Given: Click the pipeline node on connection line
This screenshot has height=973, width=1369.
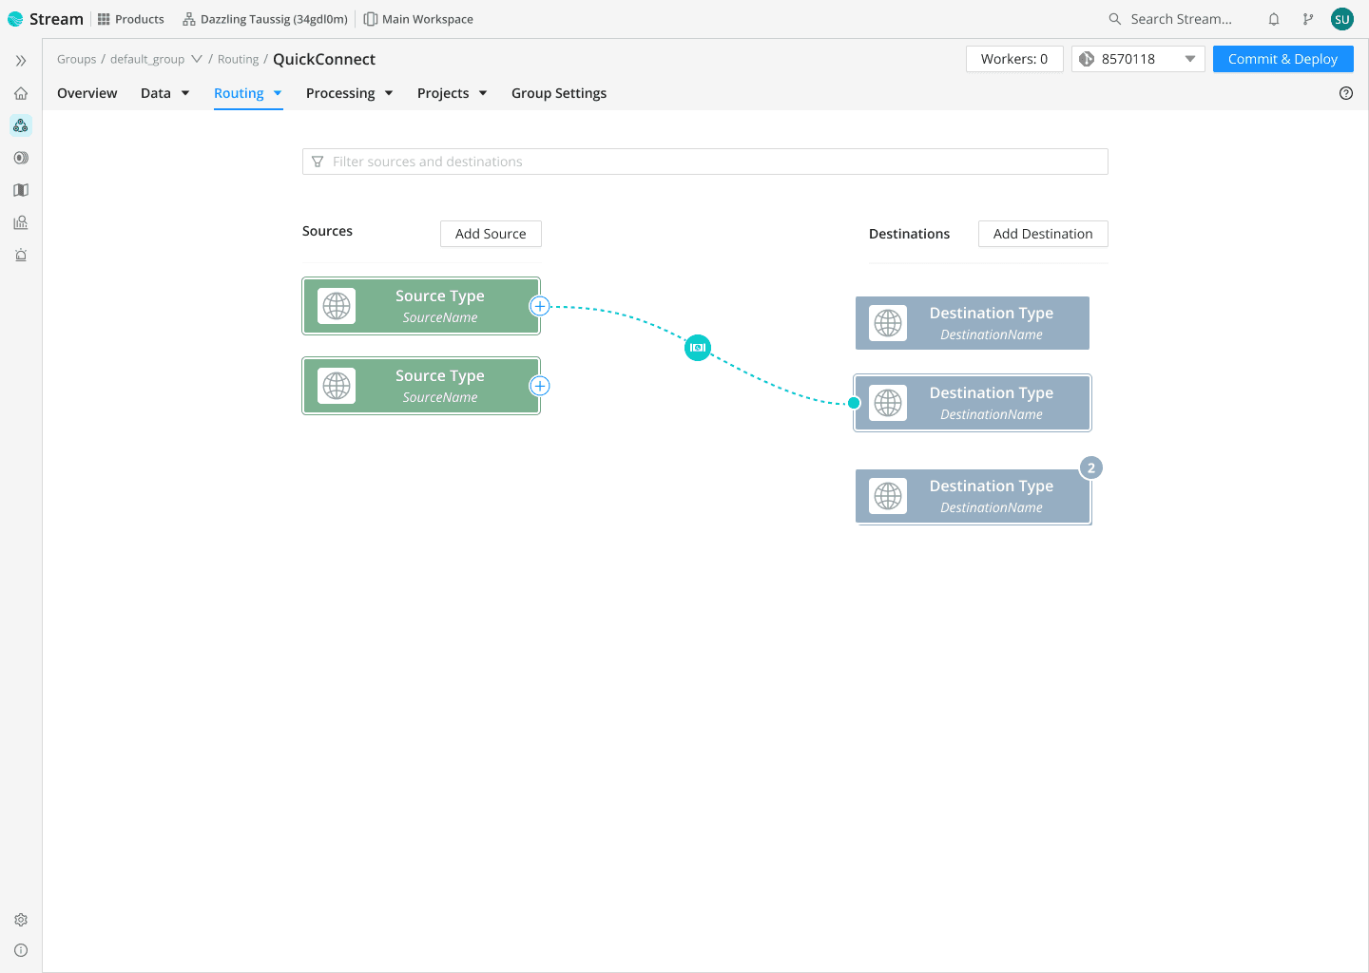Looking at the screenshot, I should [x=698, y=348].
